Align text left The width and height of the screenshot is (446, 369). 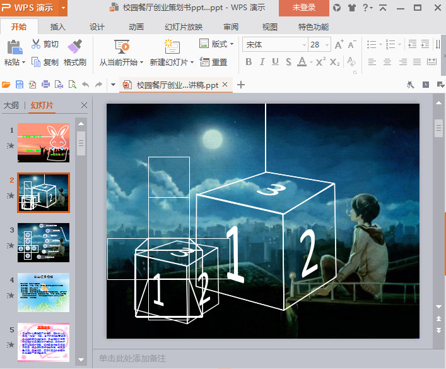click(372, 62)
